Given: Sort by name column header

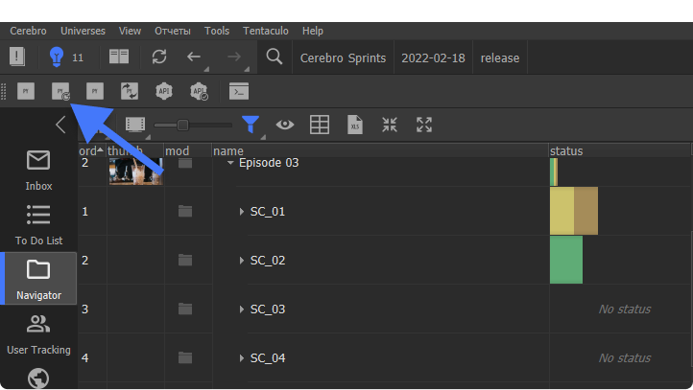Looking at the screenshot, I should click(380, 150).
